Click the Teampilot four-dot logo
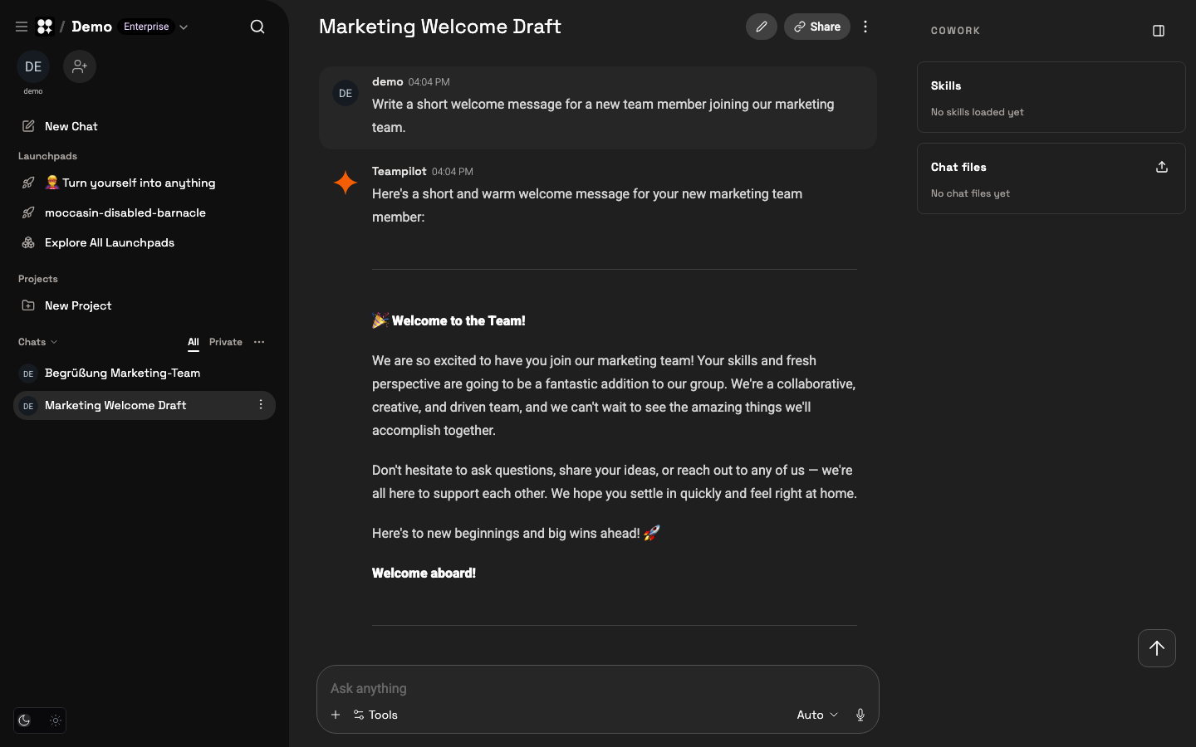This screenshot has width=1196, height=747. click(x=45, y=27)
